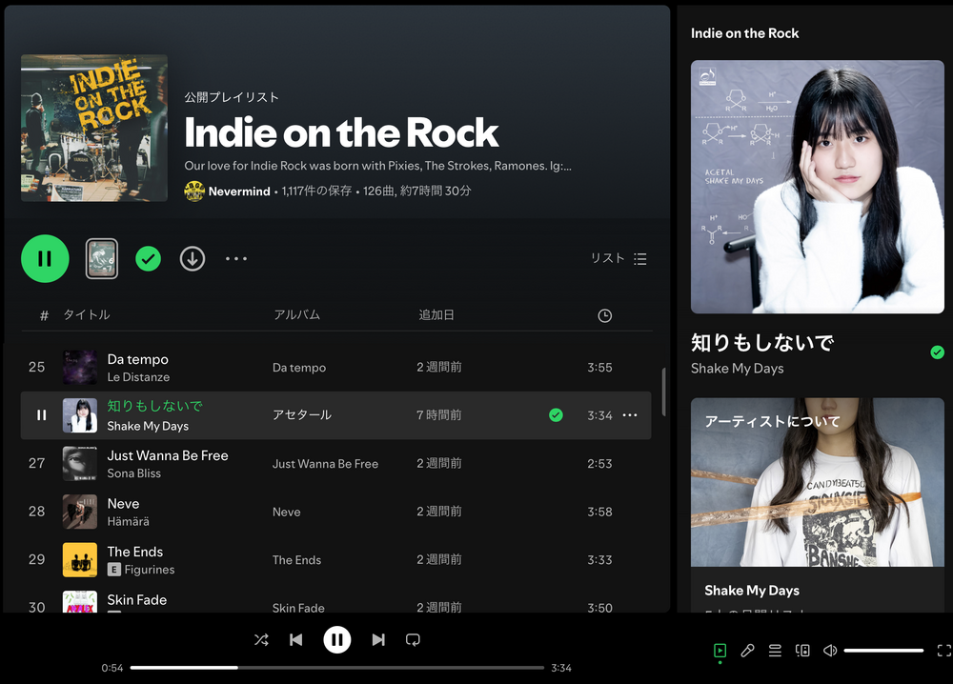This screenshot has width=953, height=684.
Task: Mute the volume with the speaker icon
Action: [x=830, y=651]
